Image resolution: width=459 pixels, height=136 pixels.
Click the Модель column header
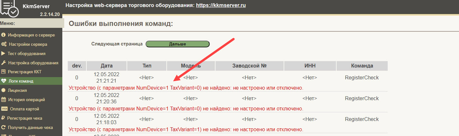coord(191,66)
